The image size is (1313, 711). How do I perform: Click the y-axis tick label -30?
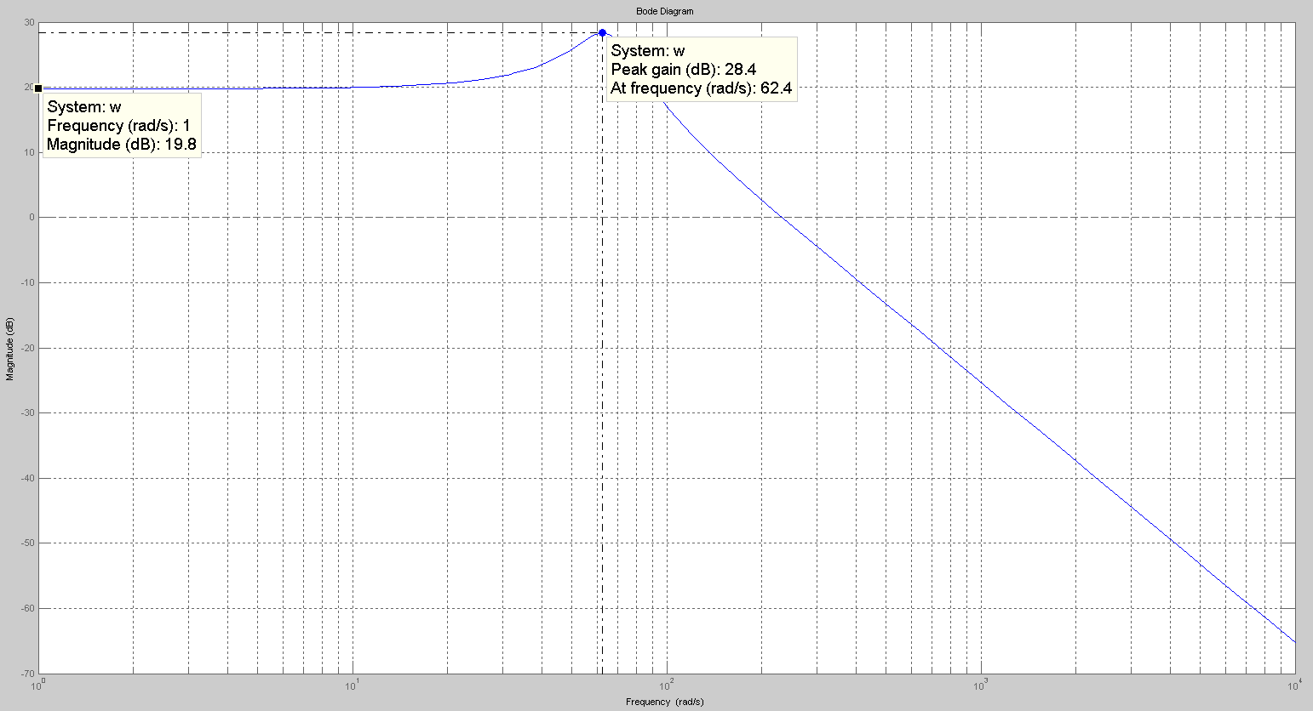27,413
